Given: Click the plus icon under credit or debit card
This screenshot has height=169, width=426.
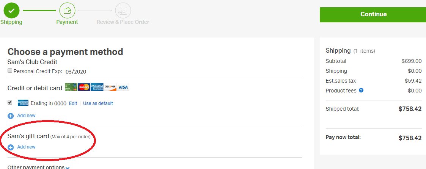Looking at the screenshot, I should [11, 116].
